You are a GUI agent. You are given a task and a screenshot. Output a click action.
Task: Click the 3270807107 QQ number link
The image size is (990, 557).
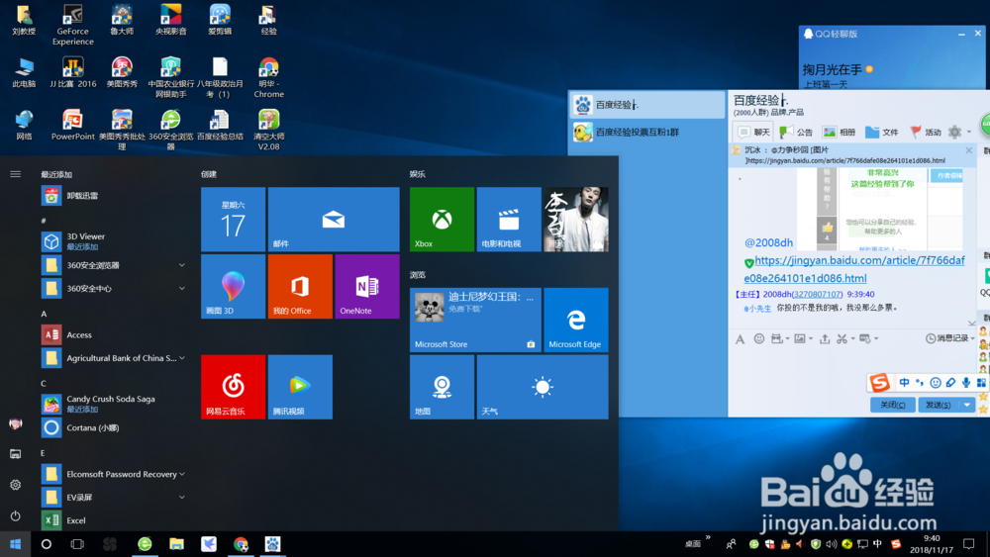click(818, 294)
